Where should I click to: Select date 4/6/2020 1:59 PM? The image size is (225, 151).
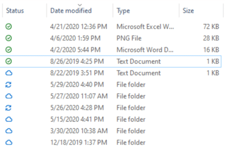pyautogui.click(x=75, y=38)
